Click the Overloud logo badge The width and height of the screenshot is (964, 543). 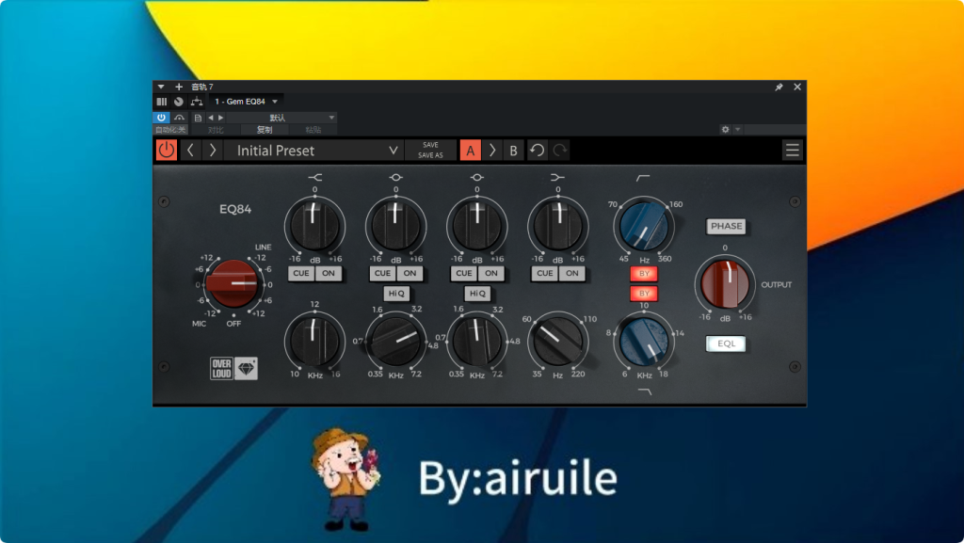pos(221,369)
